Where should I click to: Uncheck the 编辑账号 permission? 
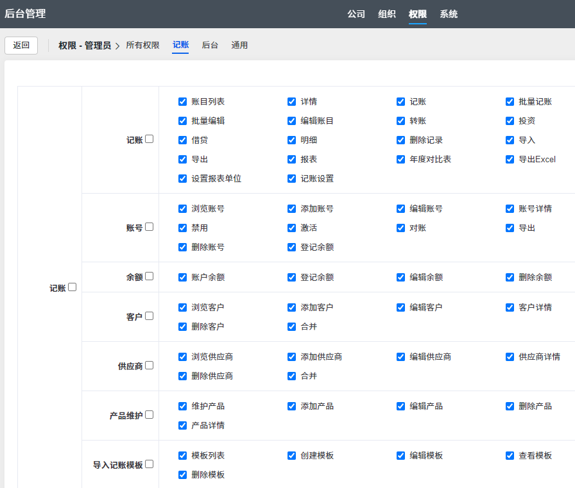(401, 209)
